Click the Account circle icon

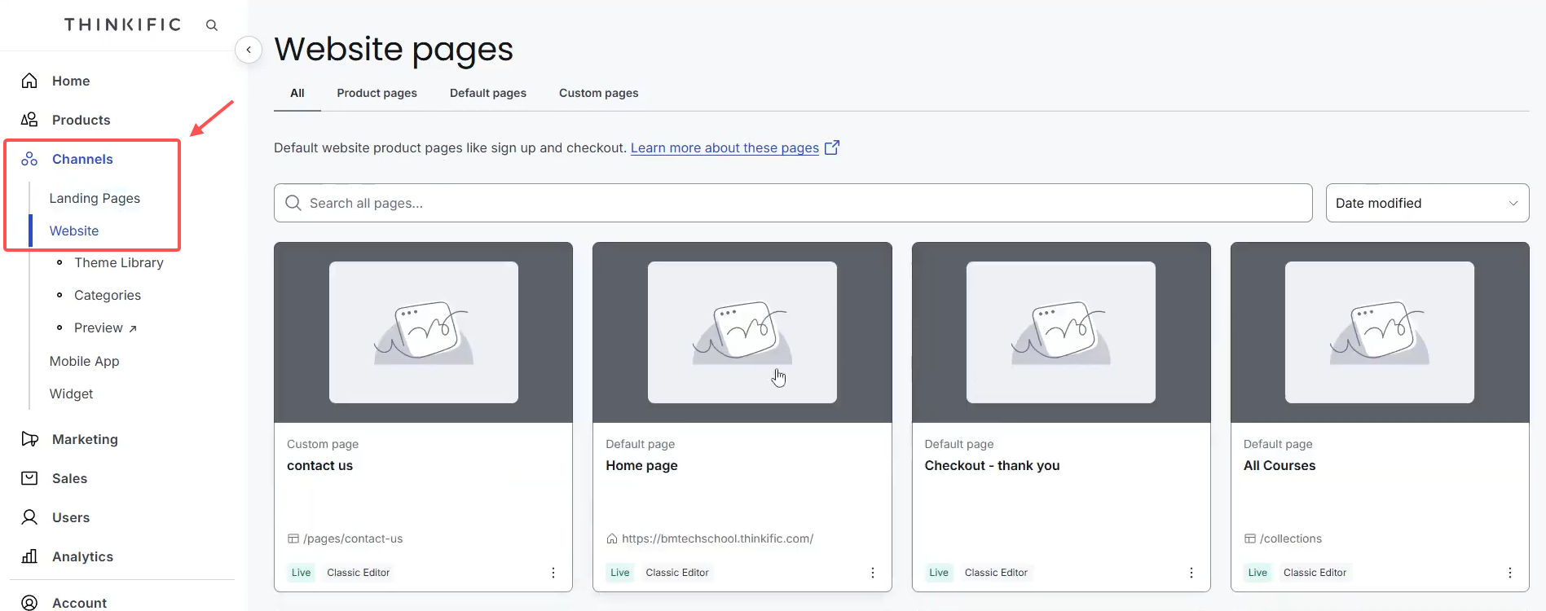click(x=29, y=603)
